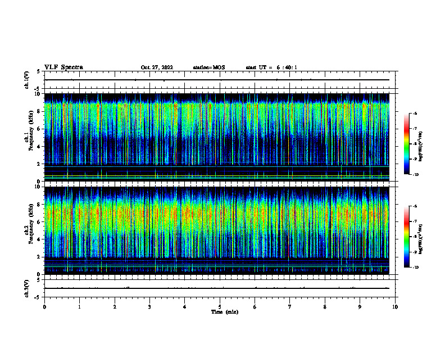
Task: Click the "5" tick on ch.1(V) axis
Action: pos(38,72)
